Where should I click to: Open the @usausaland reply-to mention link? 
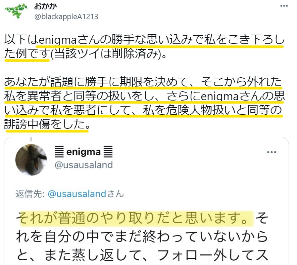click(77, 194)
